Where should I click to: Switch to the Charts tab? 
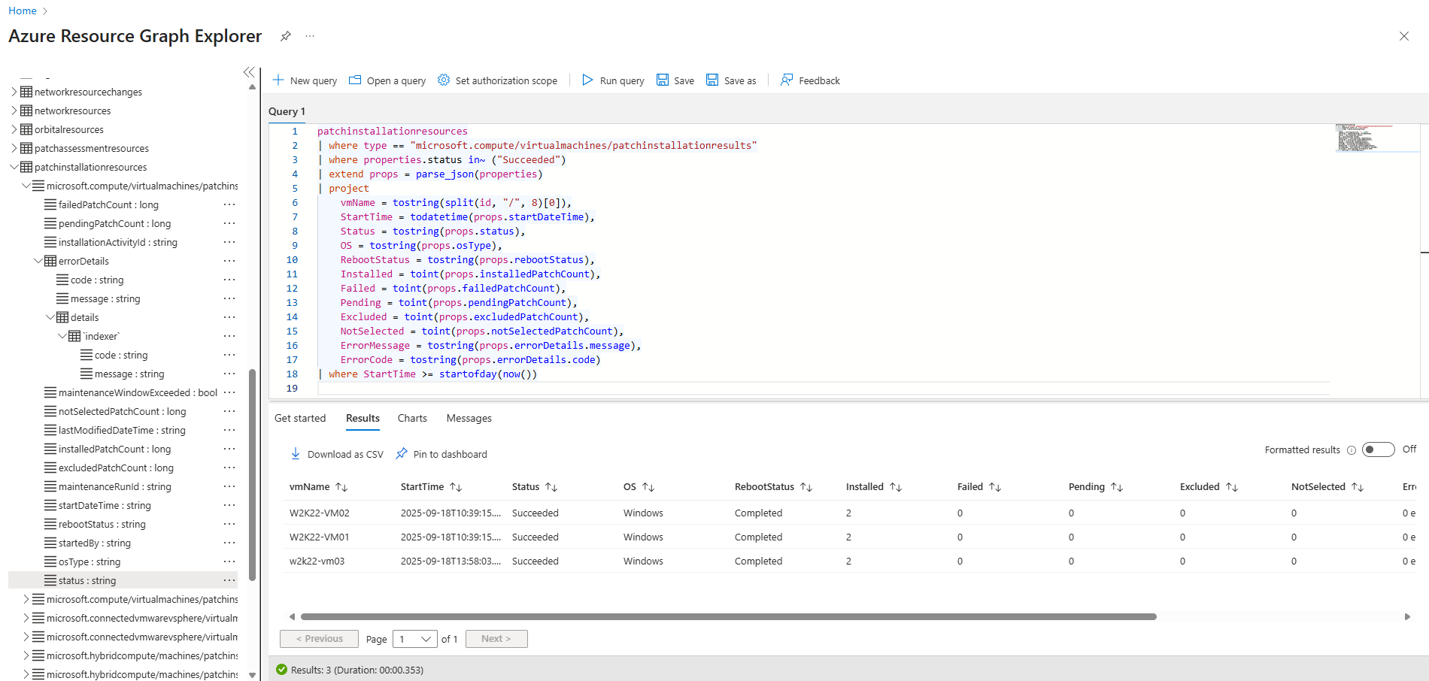[x=412, y=418]
